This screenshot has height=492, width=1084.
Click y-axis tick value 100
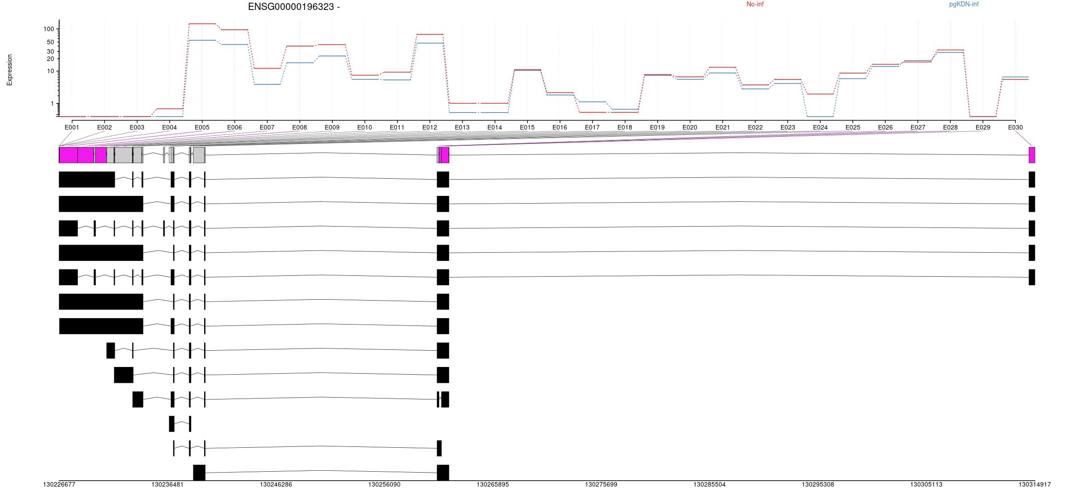[49, 29]
